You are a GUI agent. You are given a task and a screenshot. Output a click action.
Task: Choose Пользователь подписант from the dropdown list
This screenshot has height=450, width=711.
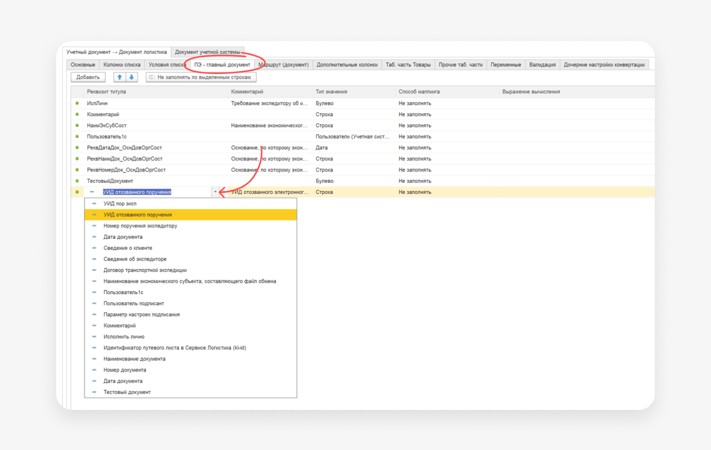coord(191,304)
